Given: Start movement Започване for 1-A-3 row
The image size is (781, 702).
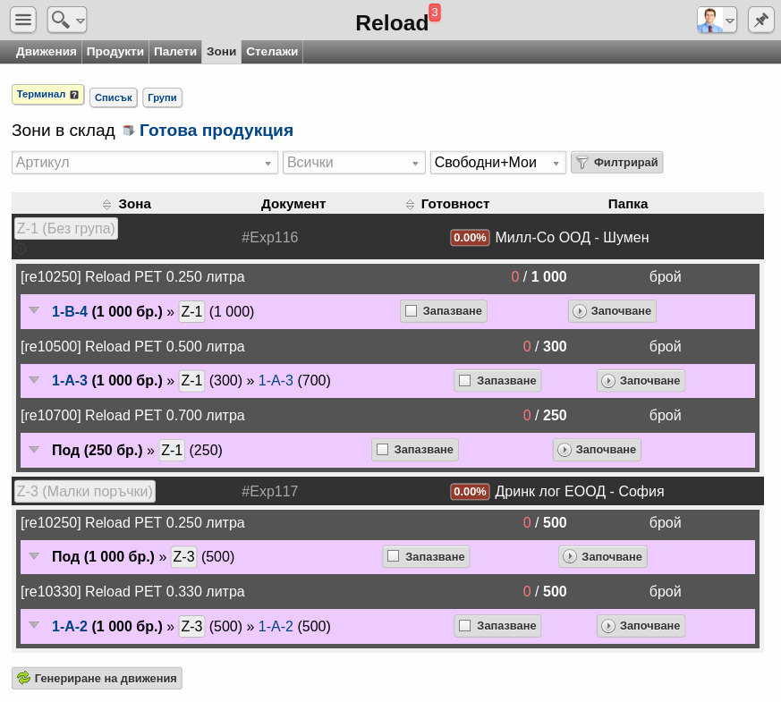Looking at the screenshot, I should (641, 381).
